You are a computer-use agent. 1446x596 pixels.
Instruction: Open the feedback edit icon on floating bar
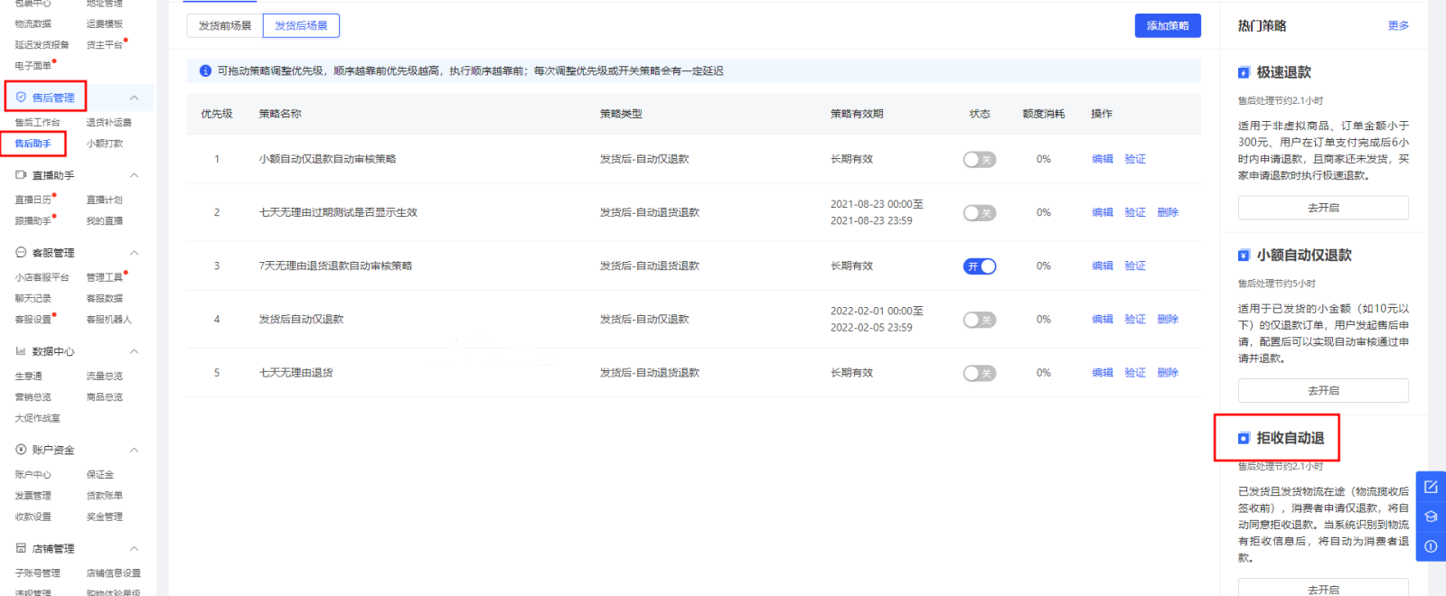click(1431, 487)
